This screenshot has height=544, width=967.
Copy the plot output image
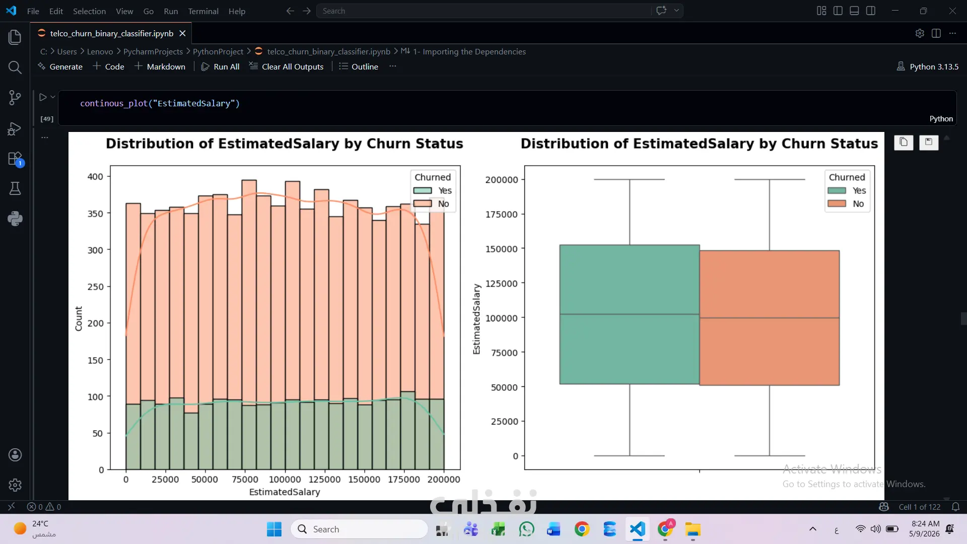pyautogui.click(x=904, y=143)
